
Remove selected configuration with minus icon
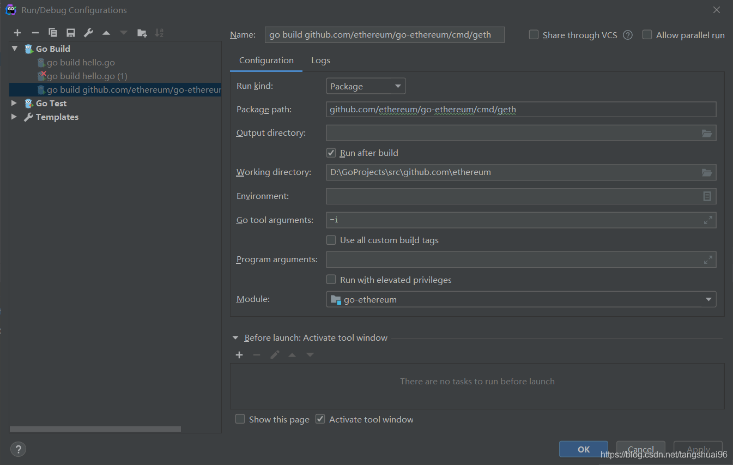[x=35, y=33]
